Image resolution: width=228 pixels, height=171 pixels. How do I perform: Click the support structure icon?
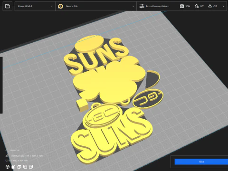(x=197, y=6)
